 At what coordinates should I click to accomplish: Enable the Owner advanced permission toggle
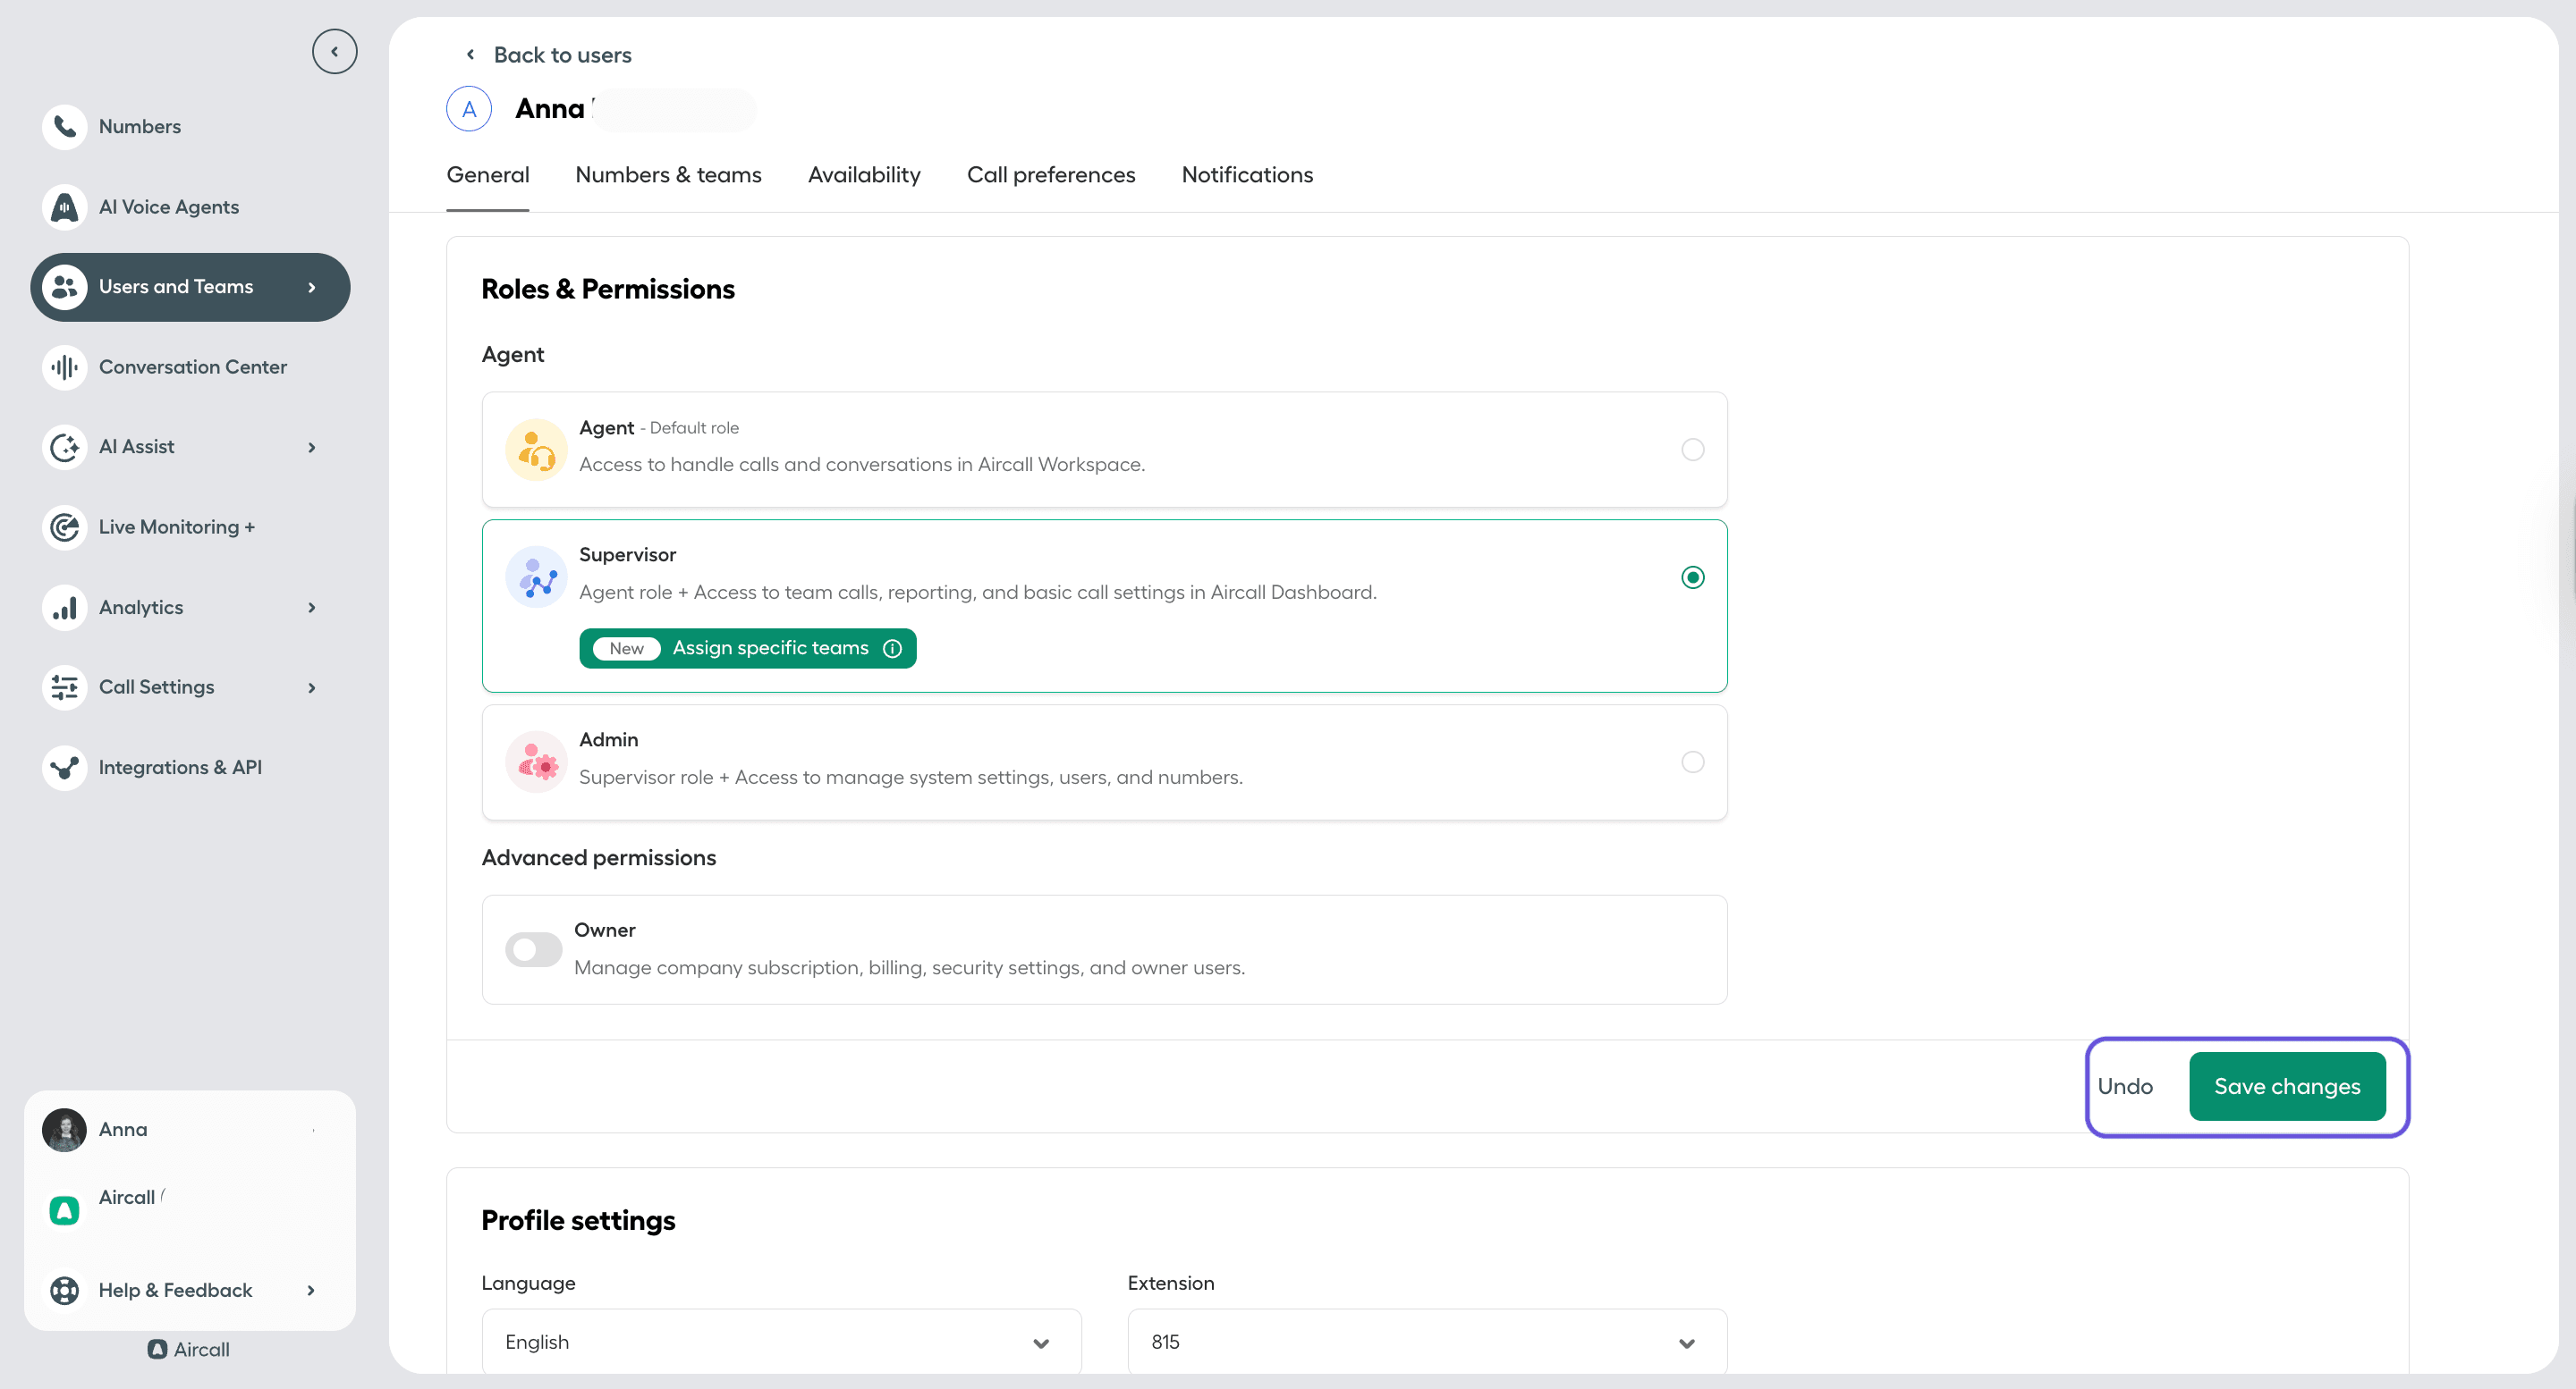click(x=533, y=949)
